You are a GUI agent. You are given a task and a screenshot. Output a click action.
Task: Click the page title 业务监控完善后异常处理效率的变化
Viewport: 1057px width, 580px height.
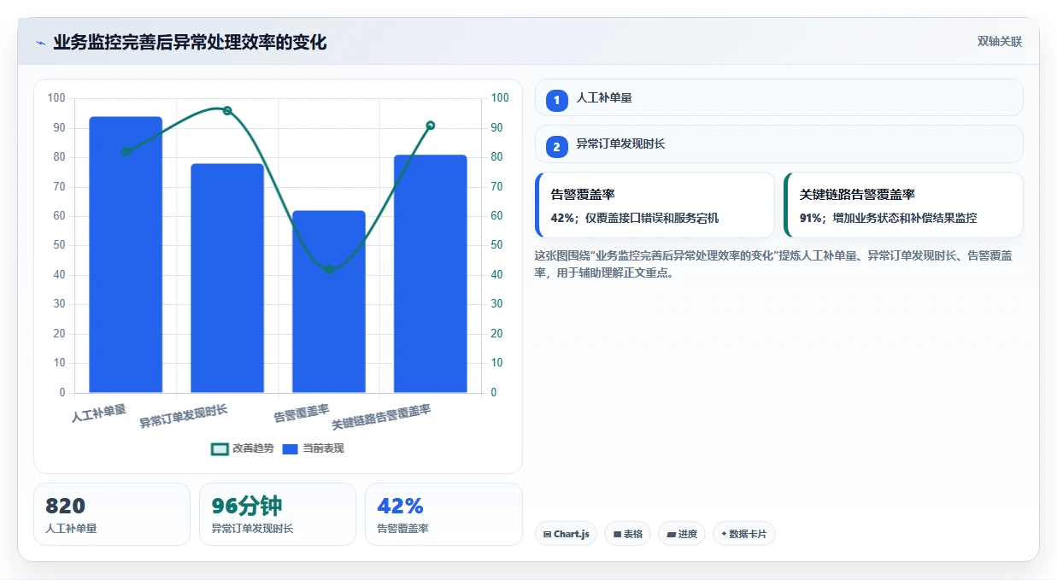[190, 43]
